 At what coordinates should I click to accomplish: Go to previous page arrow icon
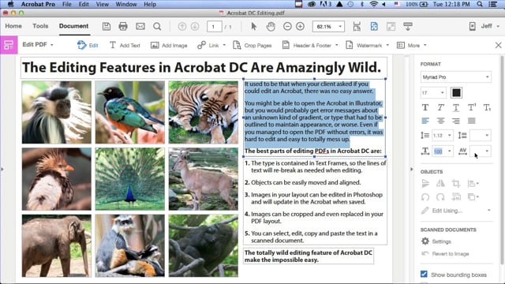pyautogui.click(x=182, y=26)
